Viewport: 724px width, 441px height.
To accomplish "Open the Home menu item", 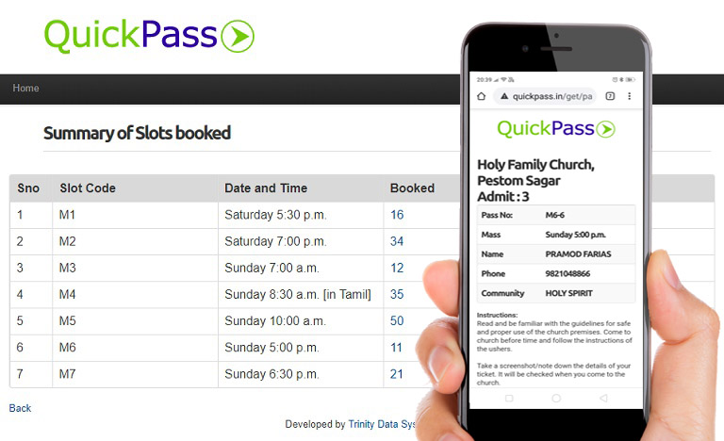I will (x=25, y=88).
